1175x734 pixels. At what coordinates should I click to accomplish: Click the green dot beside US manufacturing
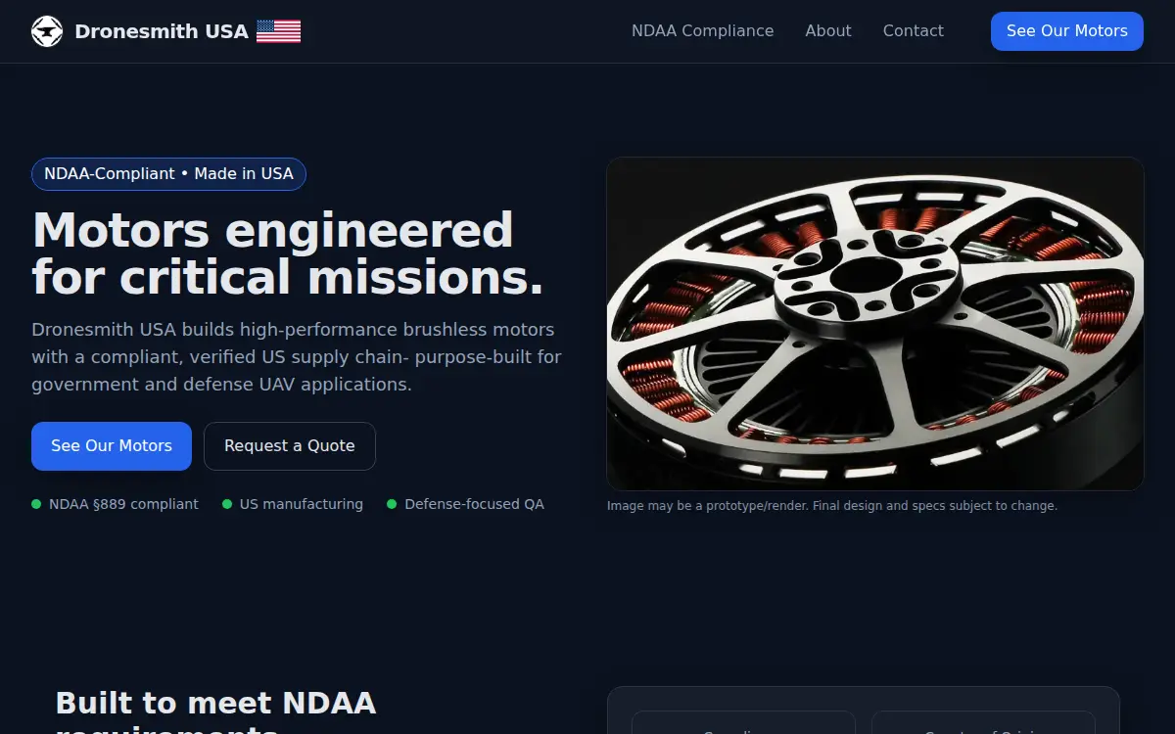point(227,504)
